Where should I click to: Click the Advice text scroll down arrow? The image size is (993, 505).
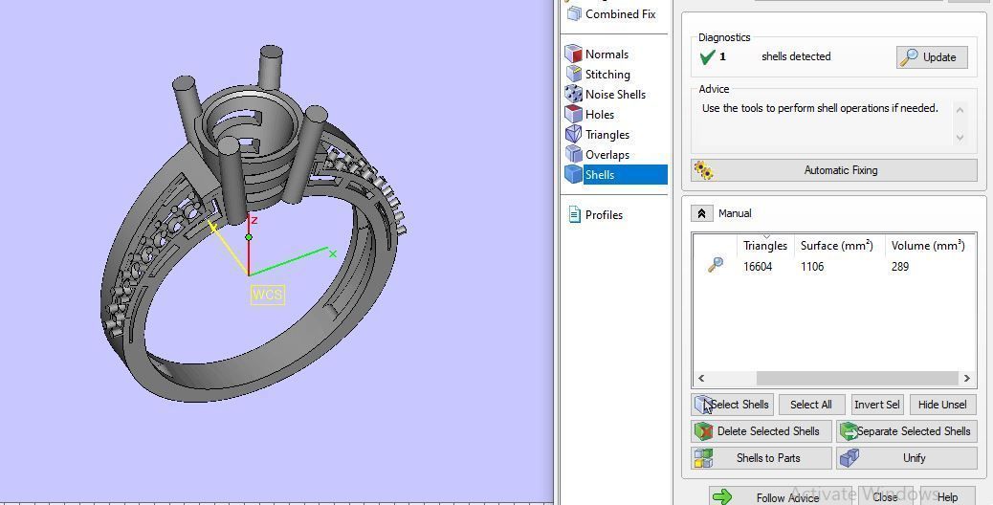point(960,138)
